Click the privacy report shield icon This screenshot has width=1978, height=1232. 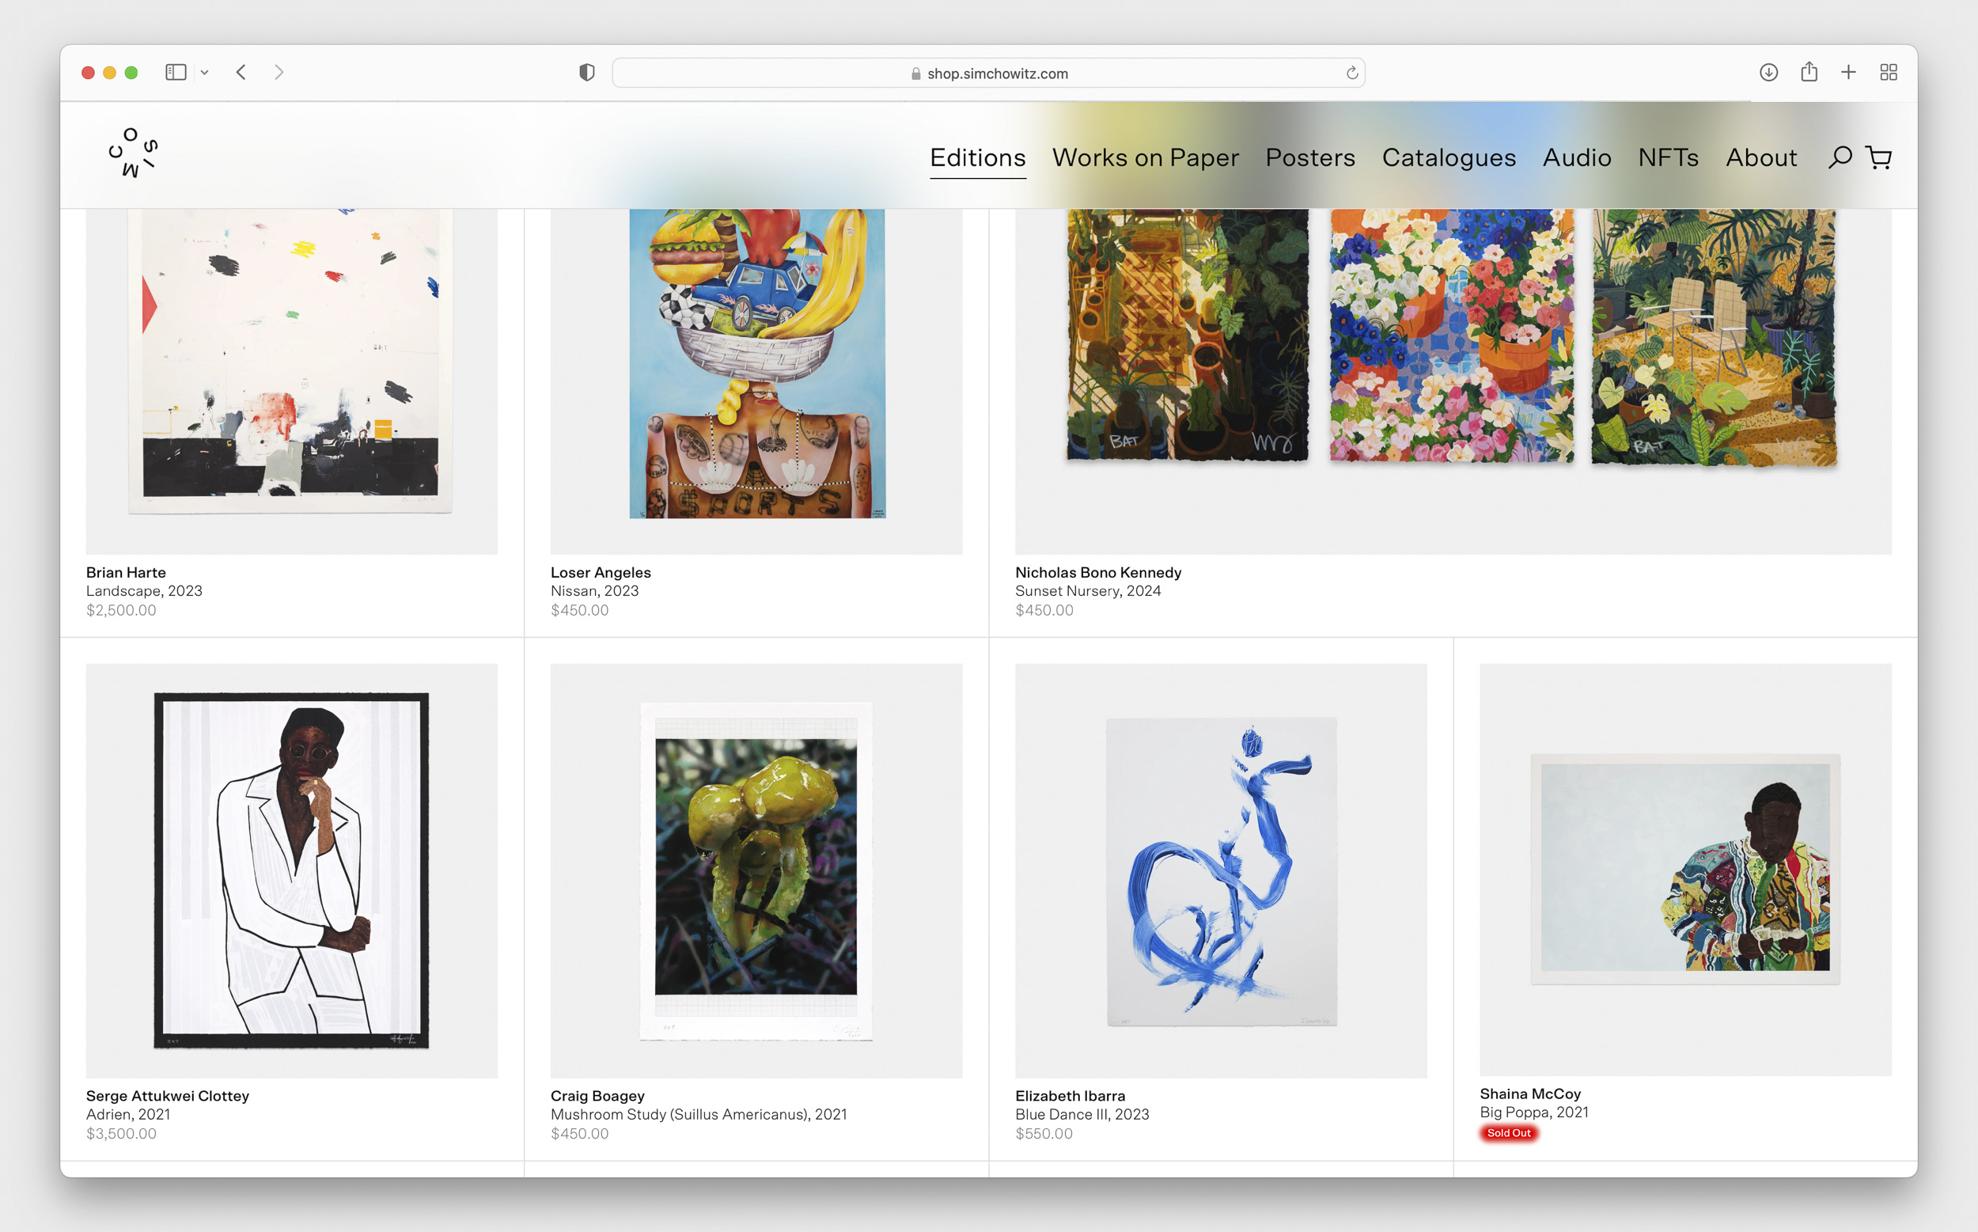point(586,73)
